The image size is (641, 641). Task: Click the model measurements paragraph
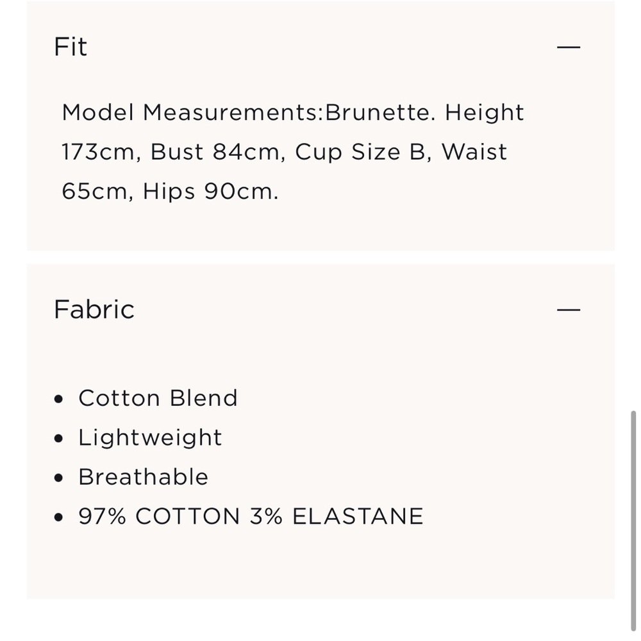tap(292, 151)
